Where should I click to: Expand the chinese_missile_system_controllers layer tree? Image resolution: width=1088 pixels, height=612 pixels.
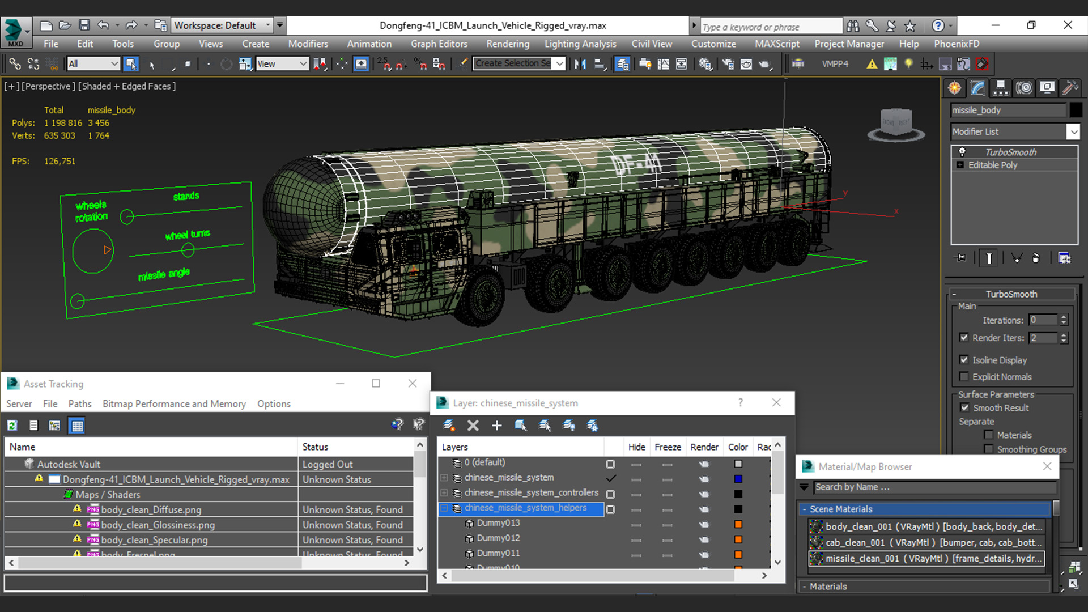(x=444, y=494)
